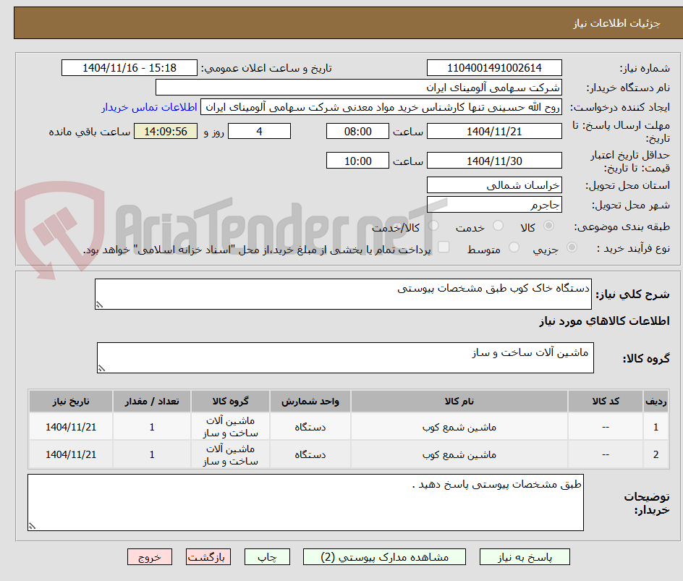Click buyer name field 'شرکت سهامی آلومینای ایران'
This screenshot has height=581, width=683.
(x=358, y=88)
